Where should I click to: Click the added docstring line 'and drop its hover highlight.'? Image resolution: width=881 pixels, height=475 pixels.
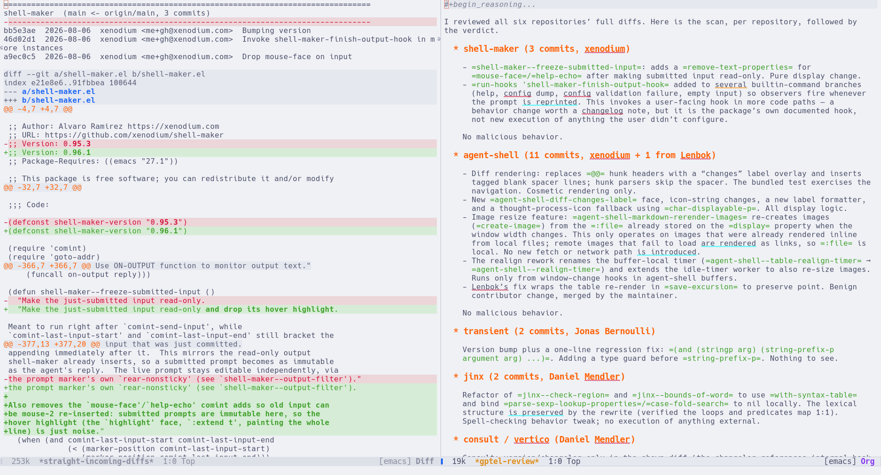tap(220, 309)
